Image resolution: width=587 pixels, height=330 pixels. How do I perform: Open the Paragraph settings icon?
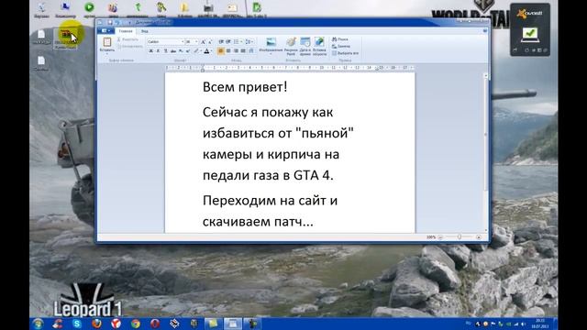point(251,51)
